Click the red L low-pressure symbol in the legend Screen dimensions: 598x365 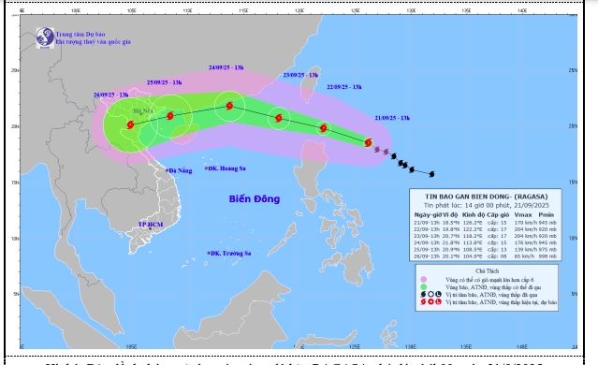(438, 301)
